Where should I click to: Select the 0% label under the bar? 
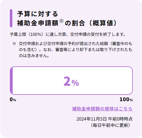coord(13,99)
